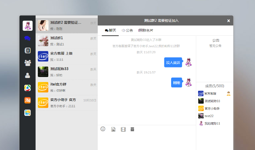Open the single person sidebar icon
The image size is (255, 150).
point(27,75)
